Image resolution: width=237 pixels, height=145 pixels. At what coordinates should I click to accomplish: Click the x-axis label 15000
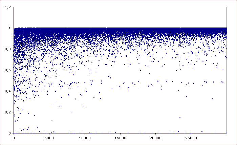pyautogui.click(x=120, y=138)
